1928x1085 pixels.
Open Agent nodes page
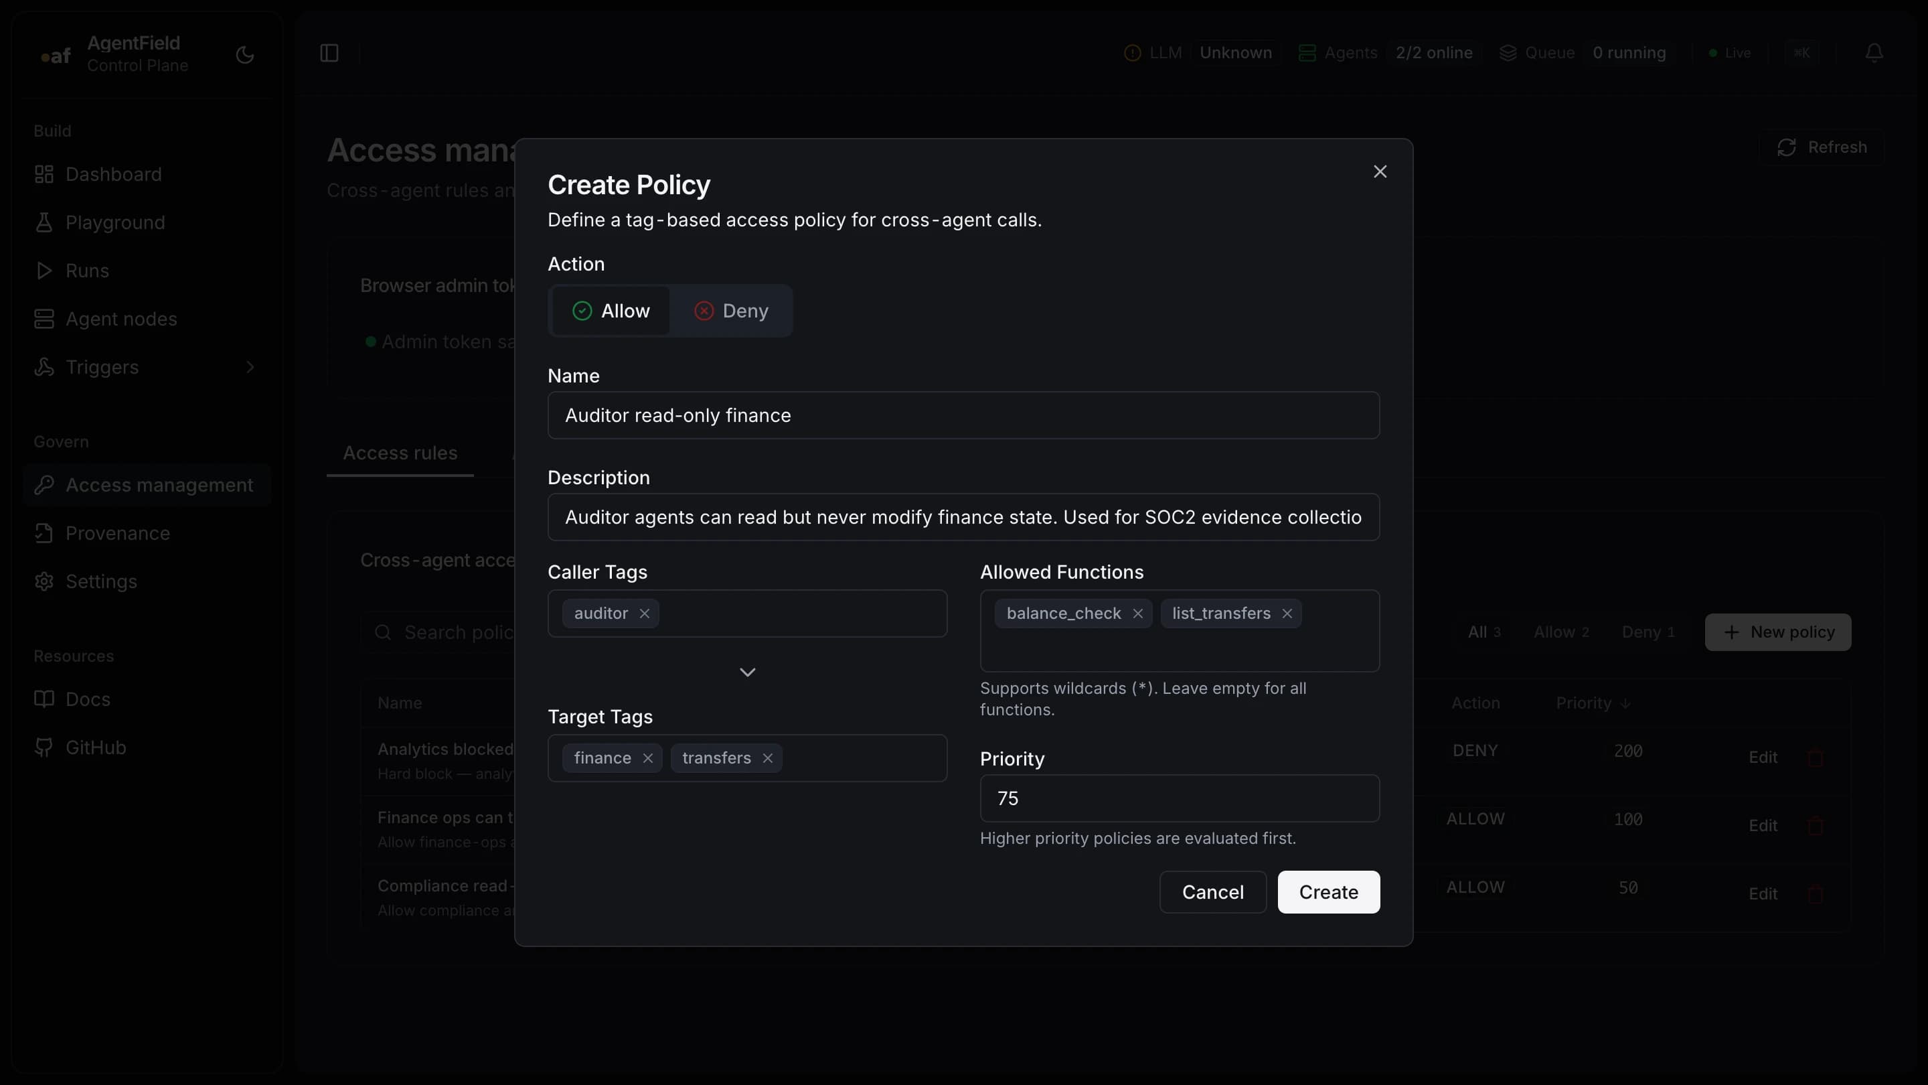(x=147, y=319)
